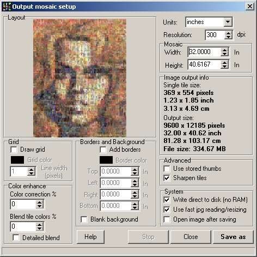
Task: Enable Open image after saving checkbox
Action: pos(167,219)
